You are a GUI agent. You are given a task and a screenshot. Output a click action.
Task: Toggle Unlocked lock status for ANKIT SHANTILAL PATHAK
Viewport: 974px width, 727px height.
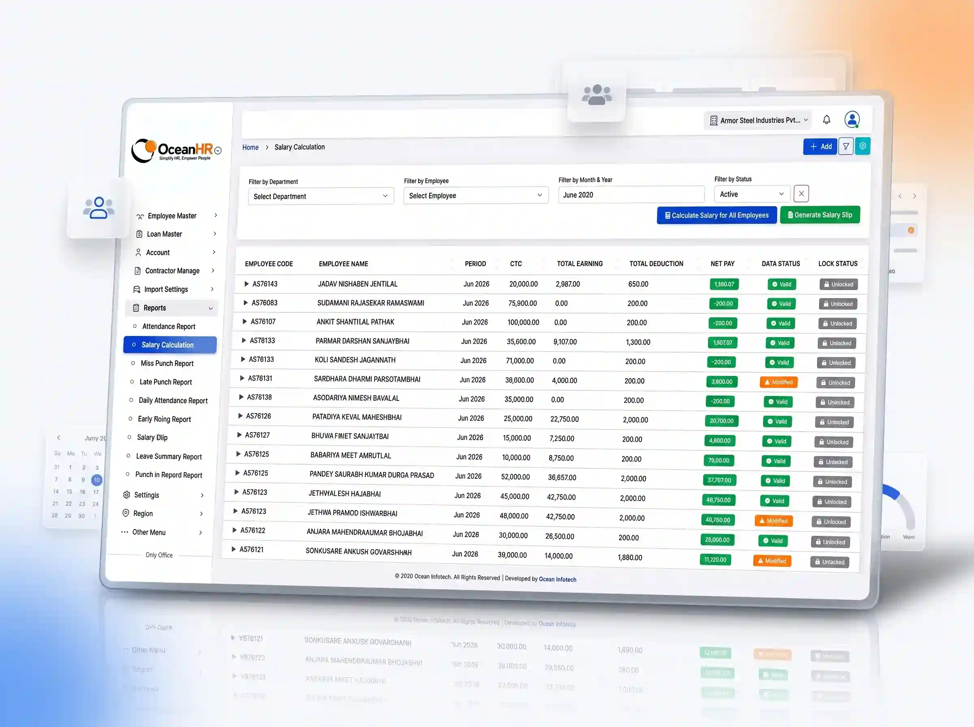(x=838, y=323)
